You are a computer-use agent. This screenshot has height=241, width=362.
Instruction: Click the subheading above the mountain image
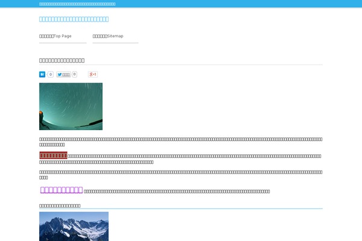point(60,205)
